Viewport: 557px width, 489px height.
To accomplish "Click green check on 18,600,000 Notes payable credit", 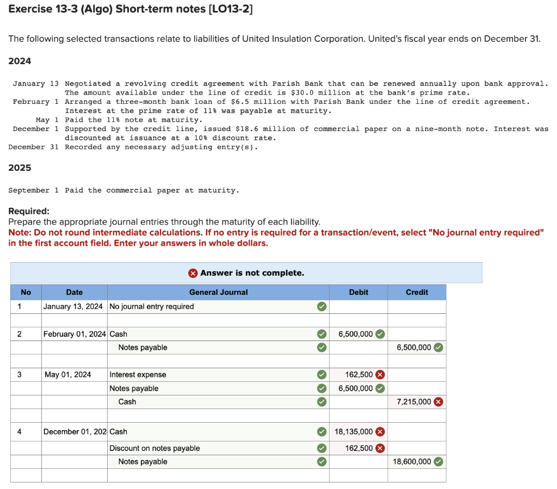I will pyautogui.click(x=438, y=461).
